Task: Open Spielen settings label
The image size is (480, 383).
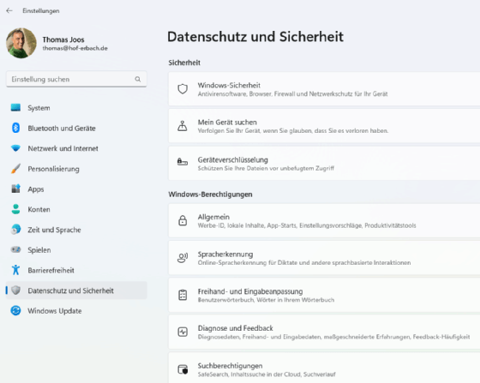Action: point(39,250)
